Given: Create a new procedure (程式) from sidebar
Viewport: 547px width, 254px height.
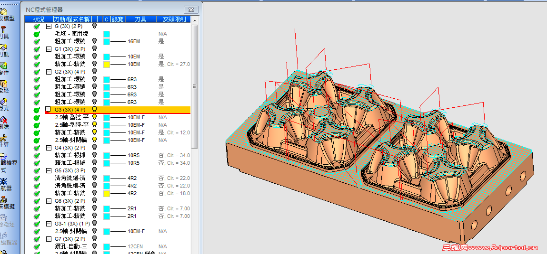Looking at the screenshot, I should coord(4,105).
